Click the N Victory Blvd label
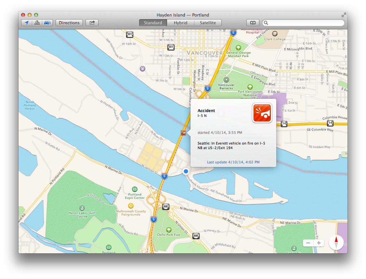Image resolution: width=366 pixels, height=279 pixels. click(x=96, y=198)
